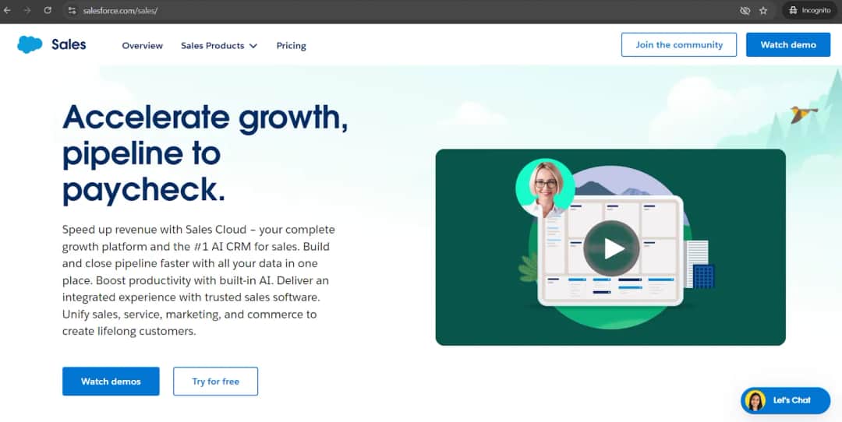Start a conversation via Let's Chat
The width and height of the screenshot is (842, 422).
[786, 400]
